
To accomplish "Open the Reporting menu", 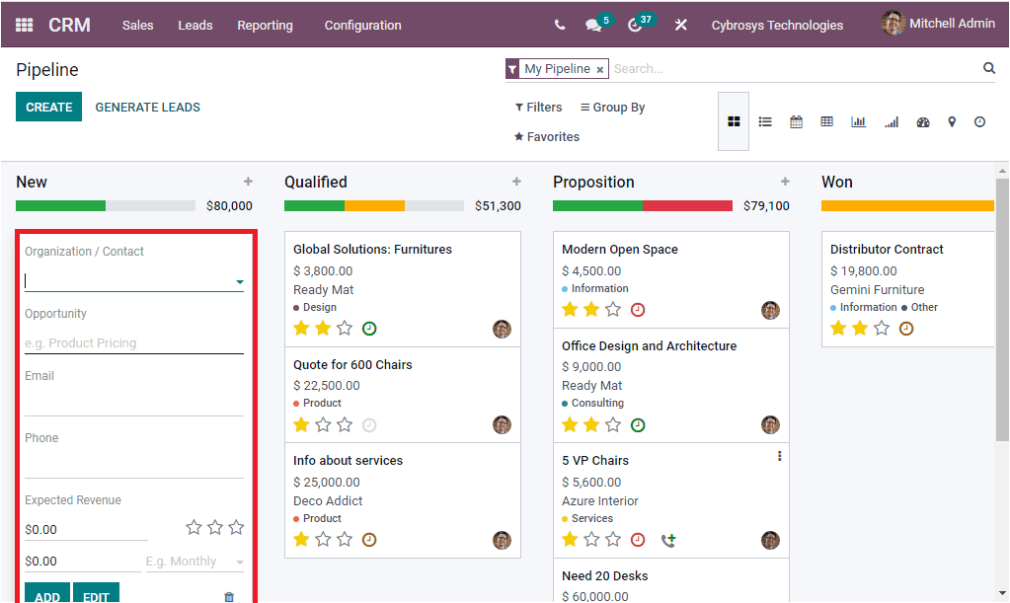I will point(265,25).
